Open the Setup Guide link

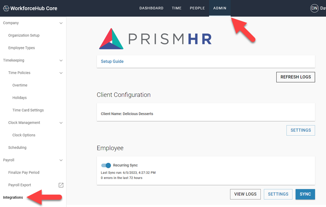[x=112, y=61]
